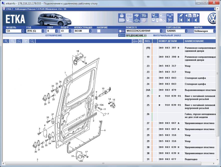221x167 pixels.
Task: Click the 100% zoom magnifier
Action: 26,41
